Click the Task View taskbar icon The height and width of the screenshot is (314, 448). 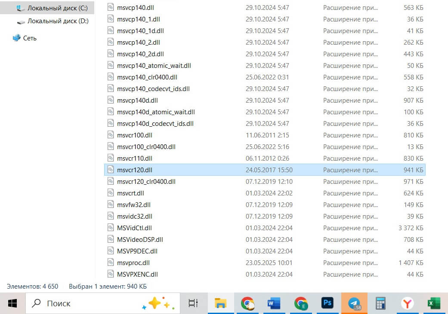pyautogui.click(x=193, y=303)
